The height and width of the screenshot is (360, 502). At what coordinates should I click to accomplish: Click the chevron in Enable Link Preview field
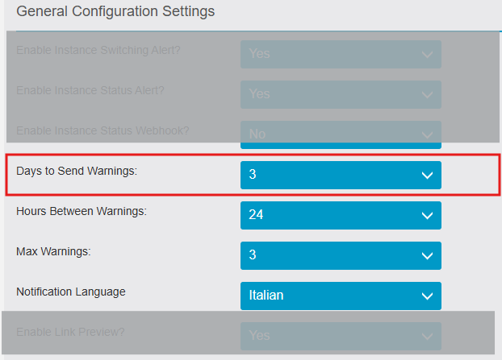pyautogui.click(x=428, y=336)
